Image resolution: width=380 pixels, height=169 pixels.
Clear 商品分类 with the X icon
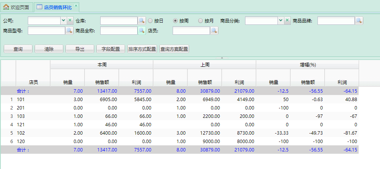(287, 21)
